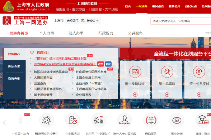Click the arrow under 统一公共支付
This screenshot has width=211, height=140.
[199, 95]
